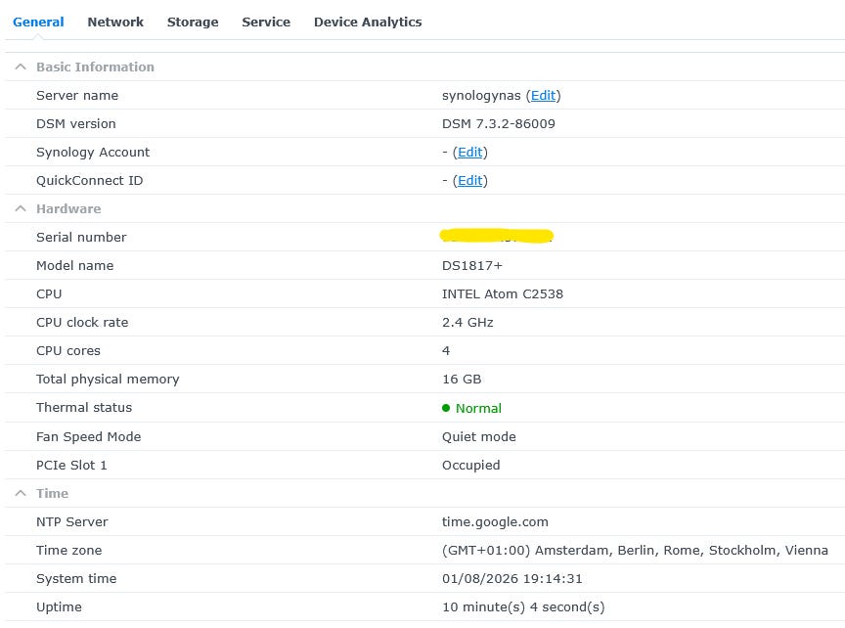The width and height of the screenshot is (845, 628).
Task: Click Edit link for QuickConnect ID
Action: click(x=469, y=181)
